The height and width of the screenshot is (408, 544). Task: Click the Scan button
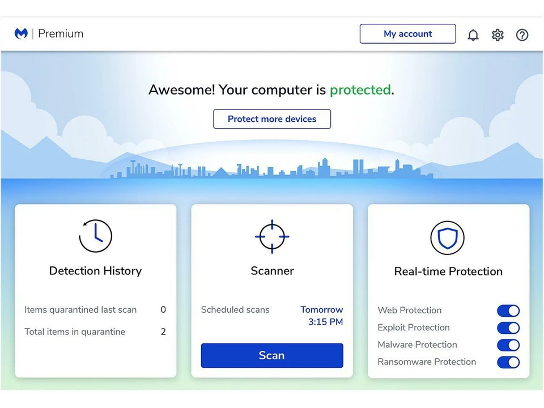coord(272,355)
